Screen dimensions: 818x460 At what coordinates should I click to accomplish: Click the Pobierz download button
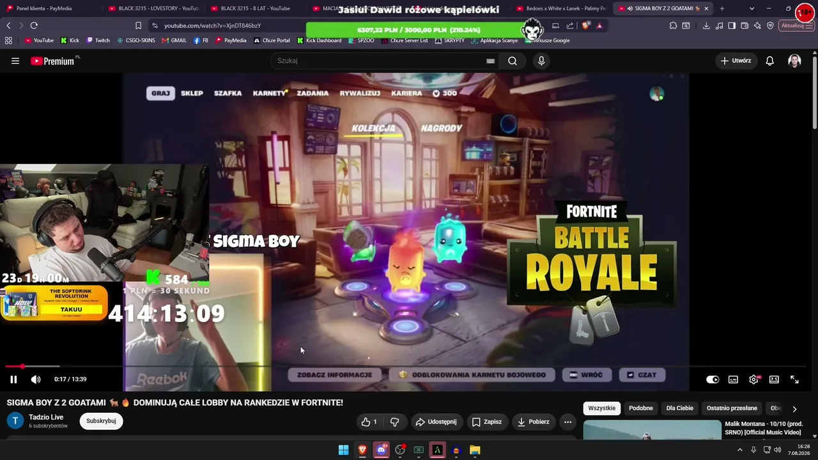pos(534,422)
